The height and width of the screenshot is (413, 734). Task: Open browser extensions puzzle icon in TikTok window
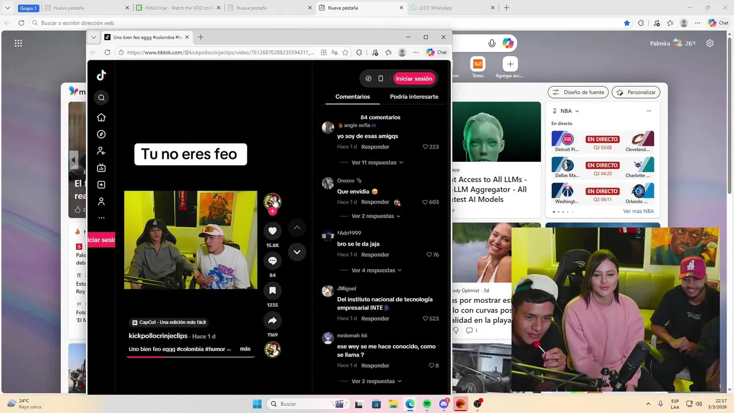click(359, 52)
